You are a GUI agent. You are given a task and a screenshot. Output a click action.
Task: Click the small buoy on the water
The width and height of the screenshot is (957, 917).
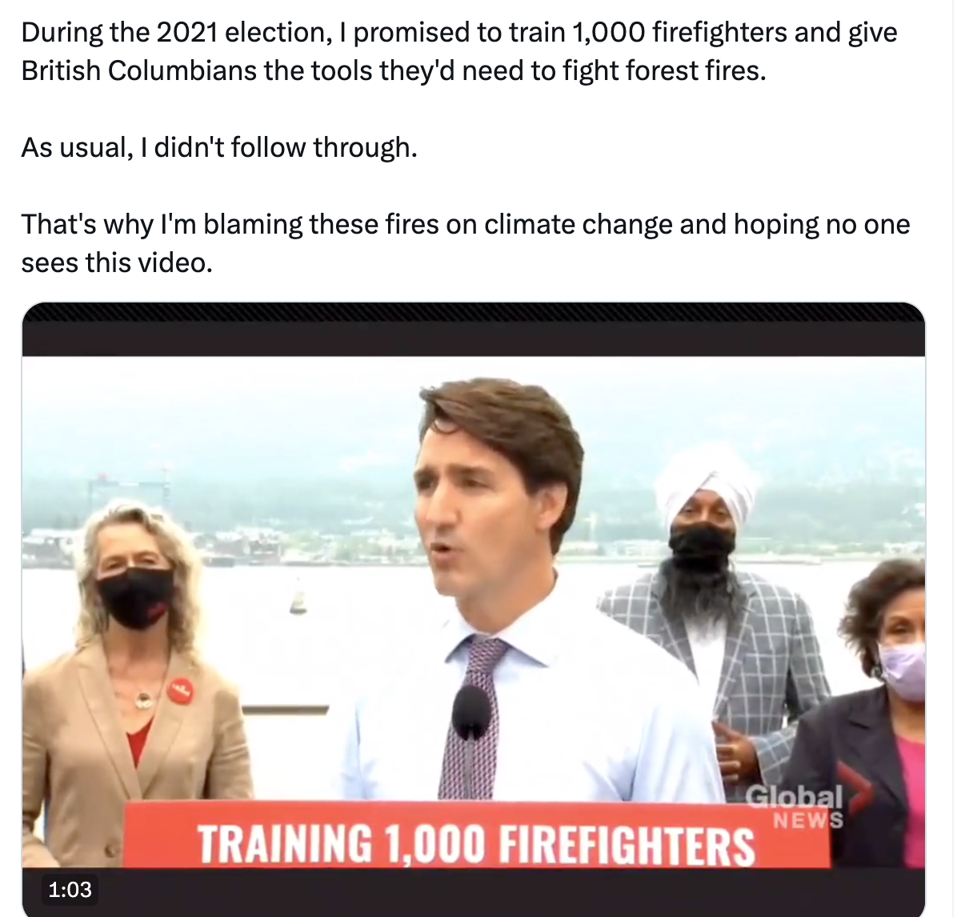pyautogui.click(x=298, y=602)
